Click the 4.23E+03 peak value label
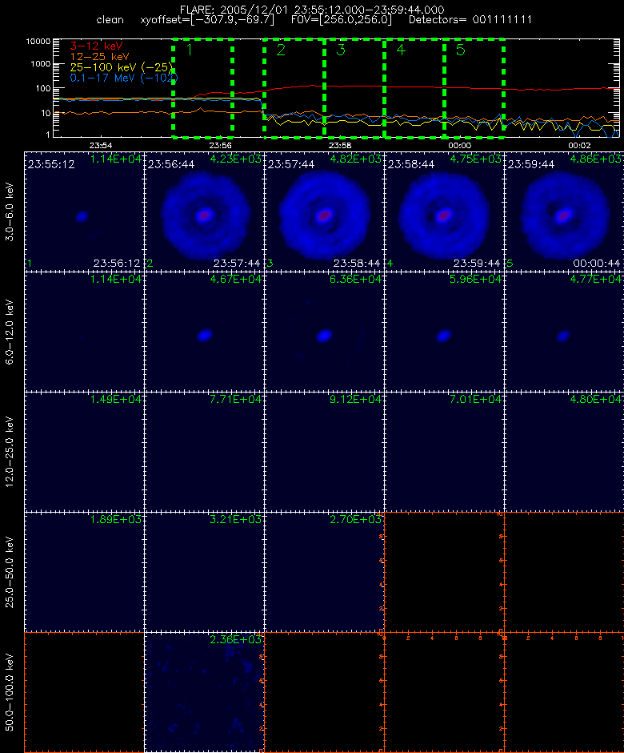The width and height of the screenshot is (624, 753). (236, 159)
